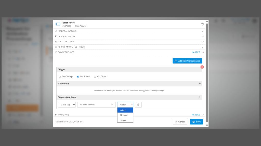Add a target using plus icon
The width and height of the screenshot is (261, 146).
coord(200,97)
